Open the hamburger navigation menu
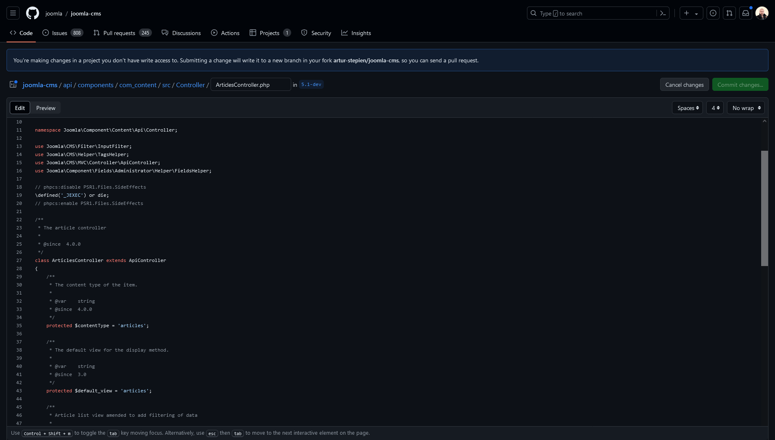Image resolution: width=775 pixels, height=440 pixels. (13, 13)
